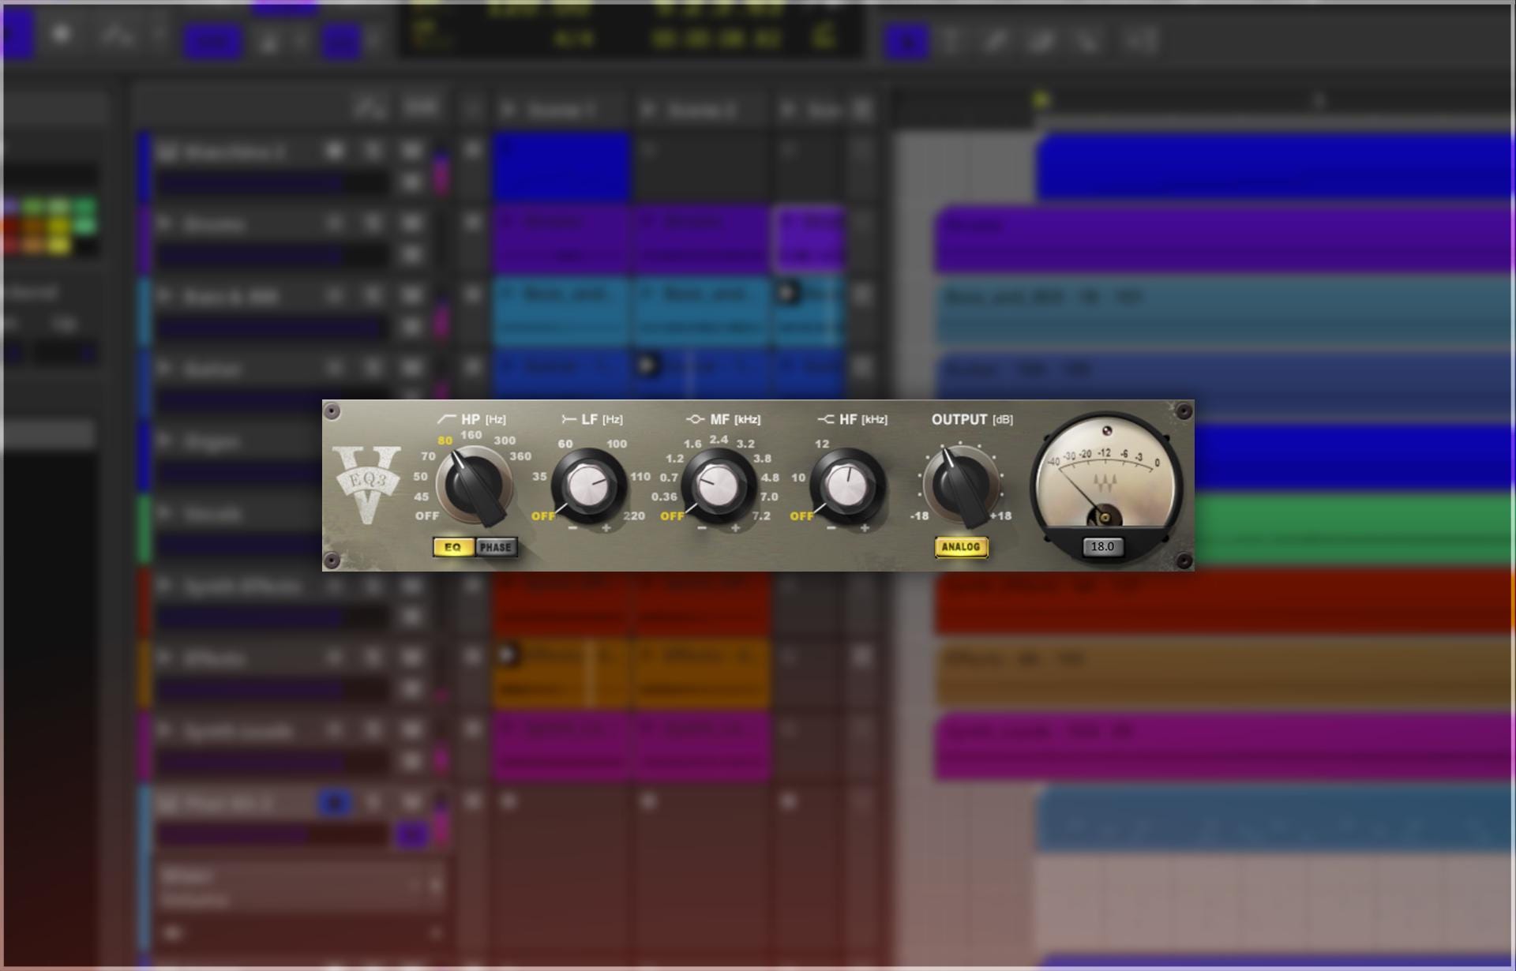Select 360 Hz on the HP dial
1516x971 pixels.
(x=520, y=456)
